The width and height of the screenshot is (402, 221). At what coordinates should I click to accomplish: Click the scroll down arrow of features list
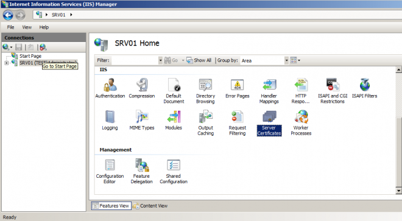[399, 191]
